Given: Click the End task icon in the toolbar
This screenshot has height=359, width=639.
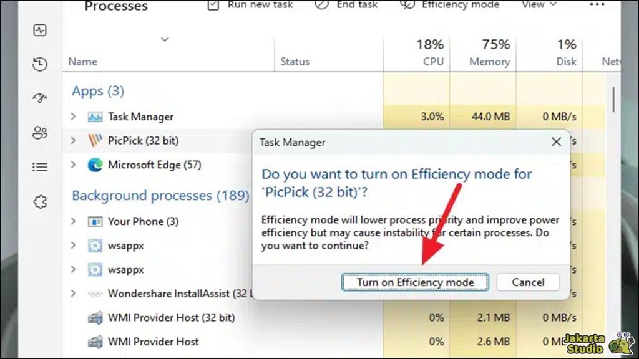Looking at the screenshot, I should [321, 5].
